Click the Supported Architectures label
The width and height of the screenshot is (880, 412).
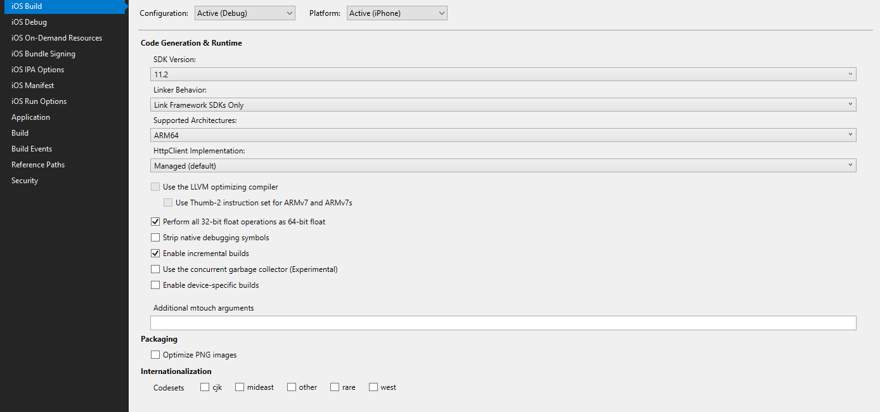click(x=195, y=120)
